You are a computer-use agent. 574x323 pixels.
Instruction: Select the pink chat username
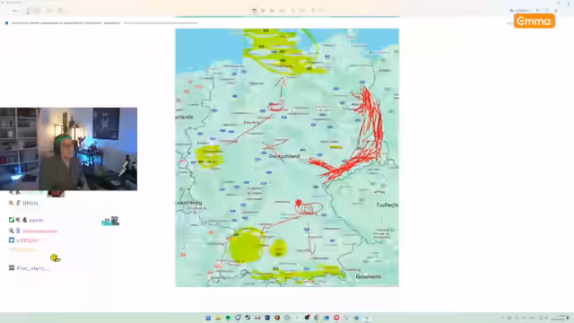pos(39,231)
